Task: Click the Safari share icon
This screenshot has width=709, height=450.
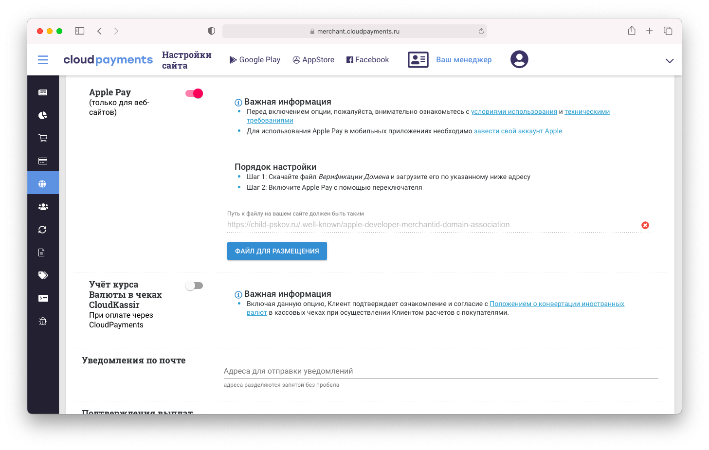Action: click(632, 31)
